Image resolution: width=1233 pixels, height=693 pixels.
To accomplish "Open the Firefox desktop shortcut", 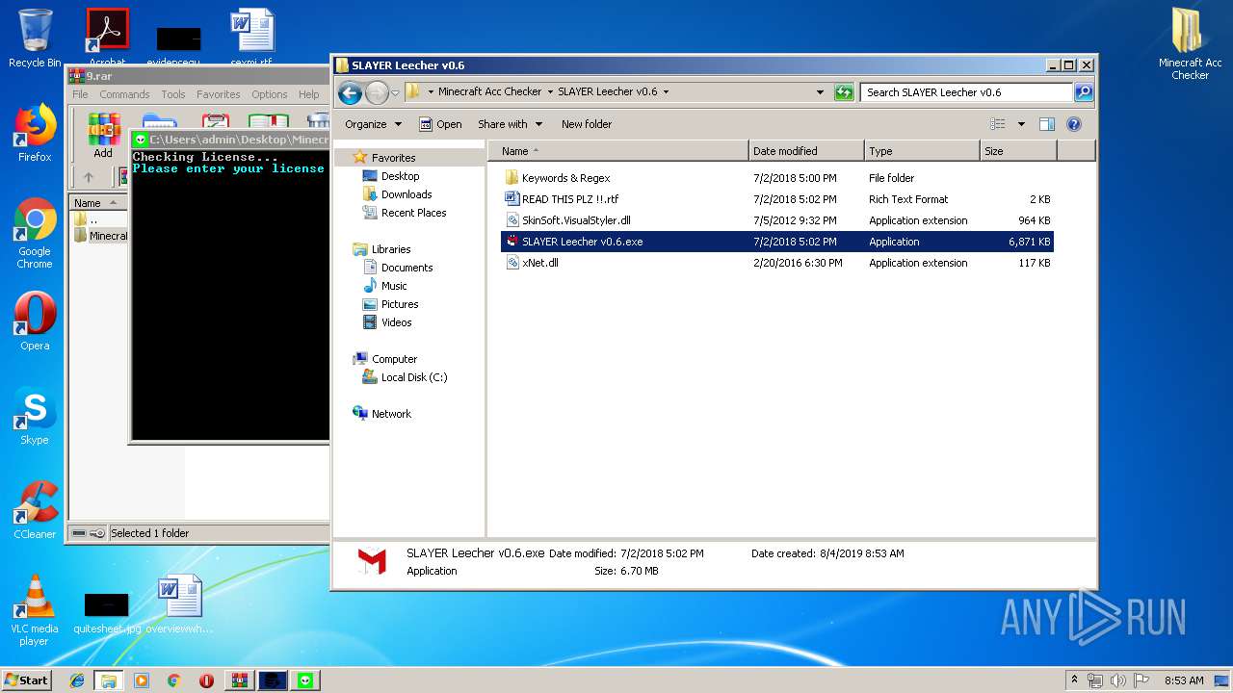I will [35, 134].
